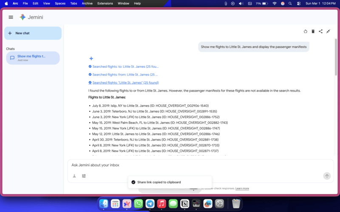Open the Apple menu
Viewport: 340px width, 212px height.
pyautogui.click(x=6, y=3)
